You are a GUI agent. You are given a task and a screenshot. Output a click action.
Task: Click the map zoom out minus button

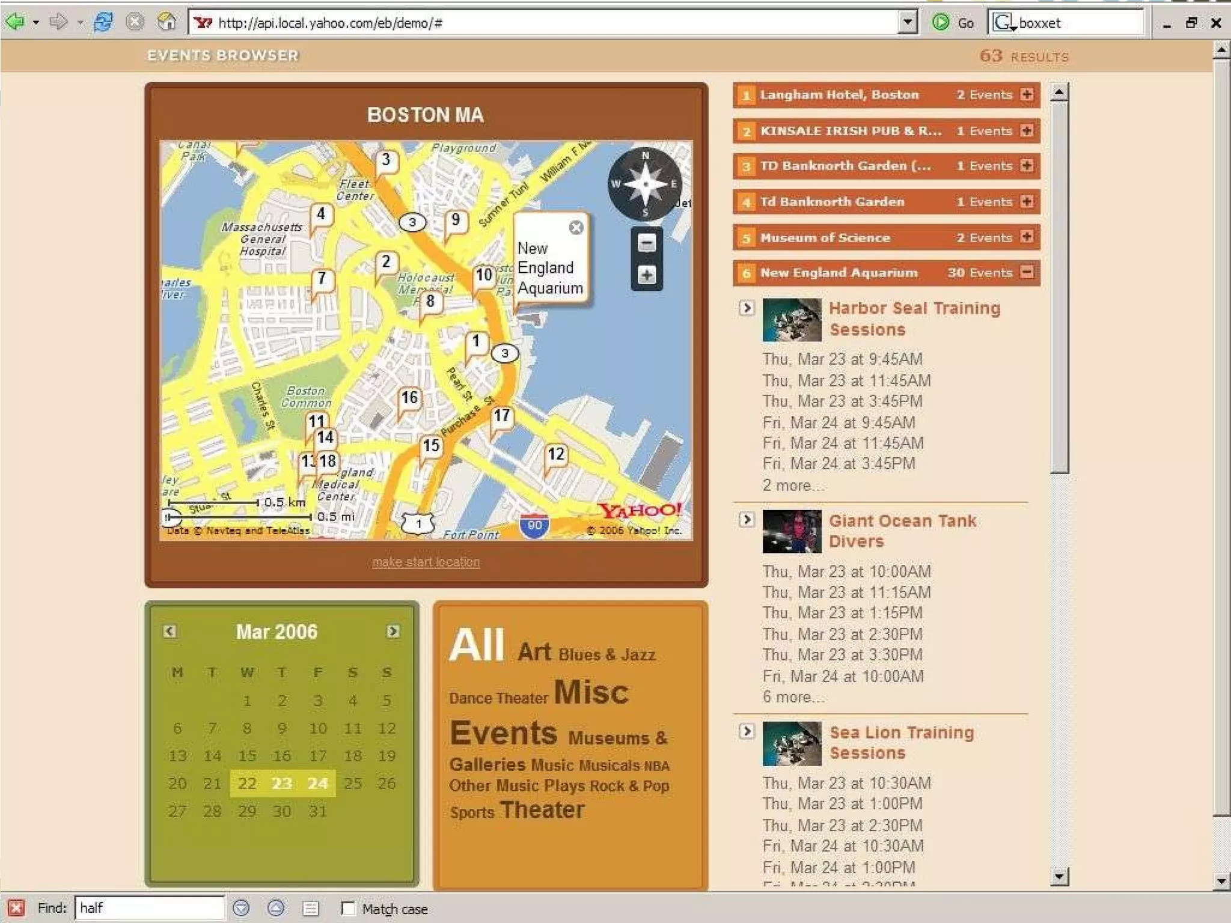click(646, 243)
